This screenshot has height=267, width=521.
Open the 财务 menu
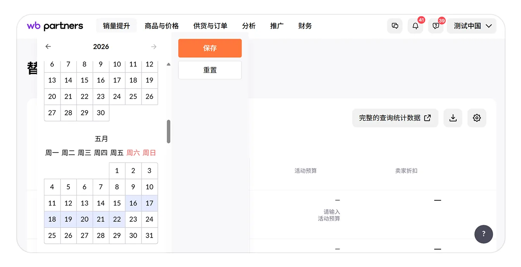pos(305,26)
